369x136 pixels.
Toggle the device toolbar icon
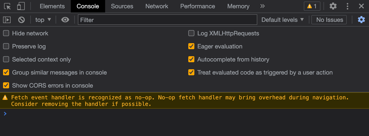[21, 6]
